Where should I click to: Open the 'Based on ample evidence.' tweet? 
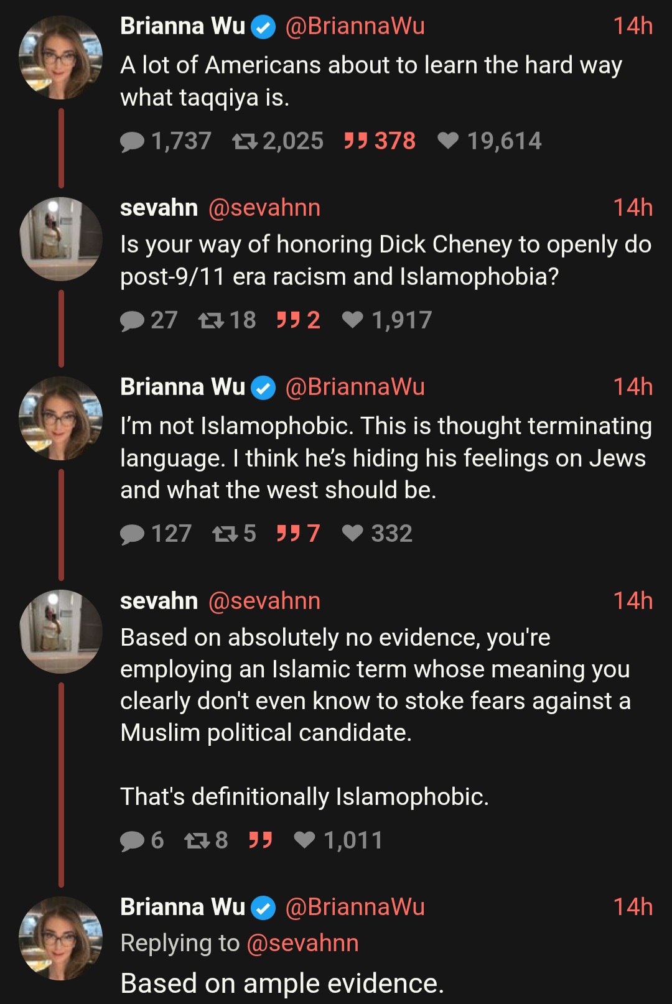tap(282, 983)
